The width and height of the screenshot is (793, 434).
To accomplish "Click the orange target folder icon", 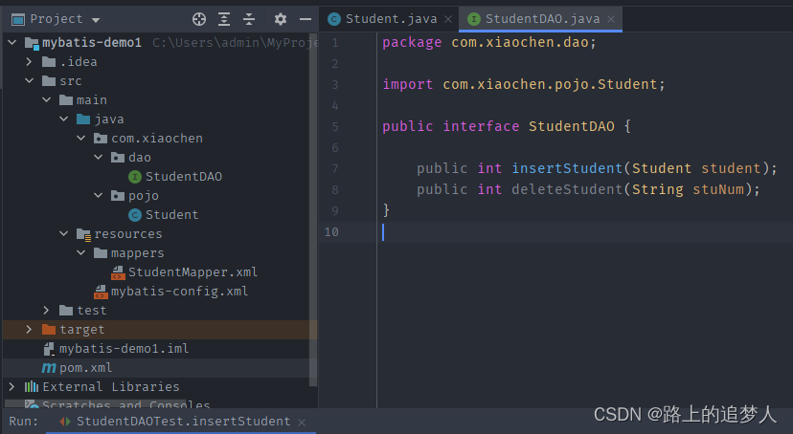I will [49, 330].
